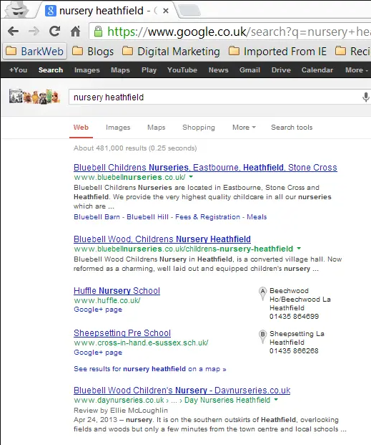The height and width of the screenshot is (445, 371).
Task: Open a new tab beside the current tab
Action: point(189,11)
